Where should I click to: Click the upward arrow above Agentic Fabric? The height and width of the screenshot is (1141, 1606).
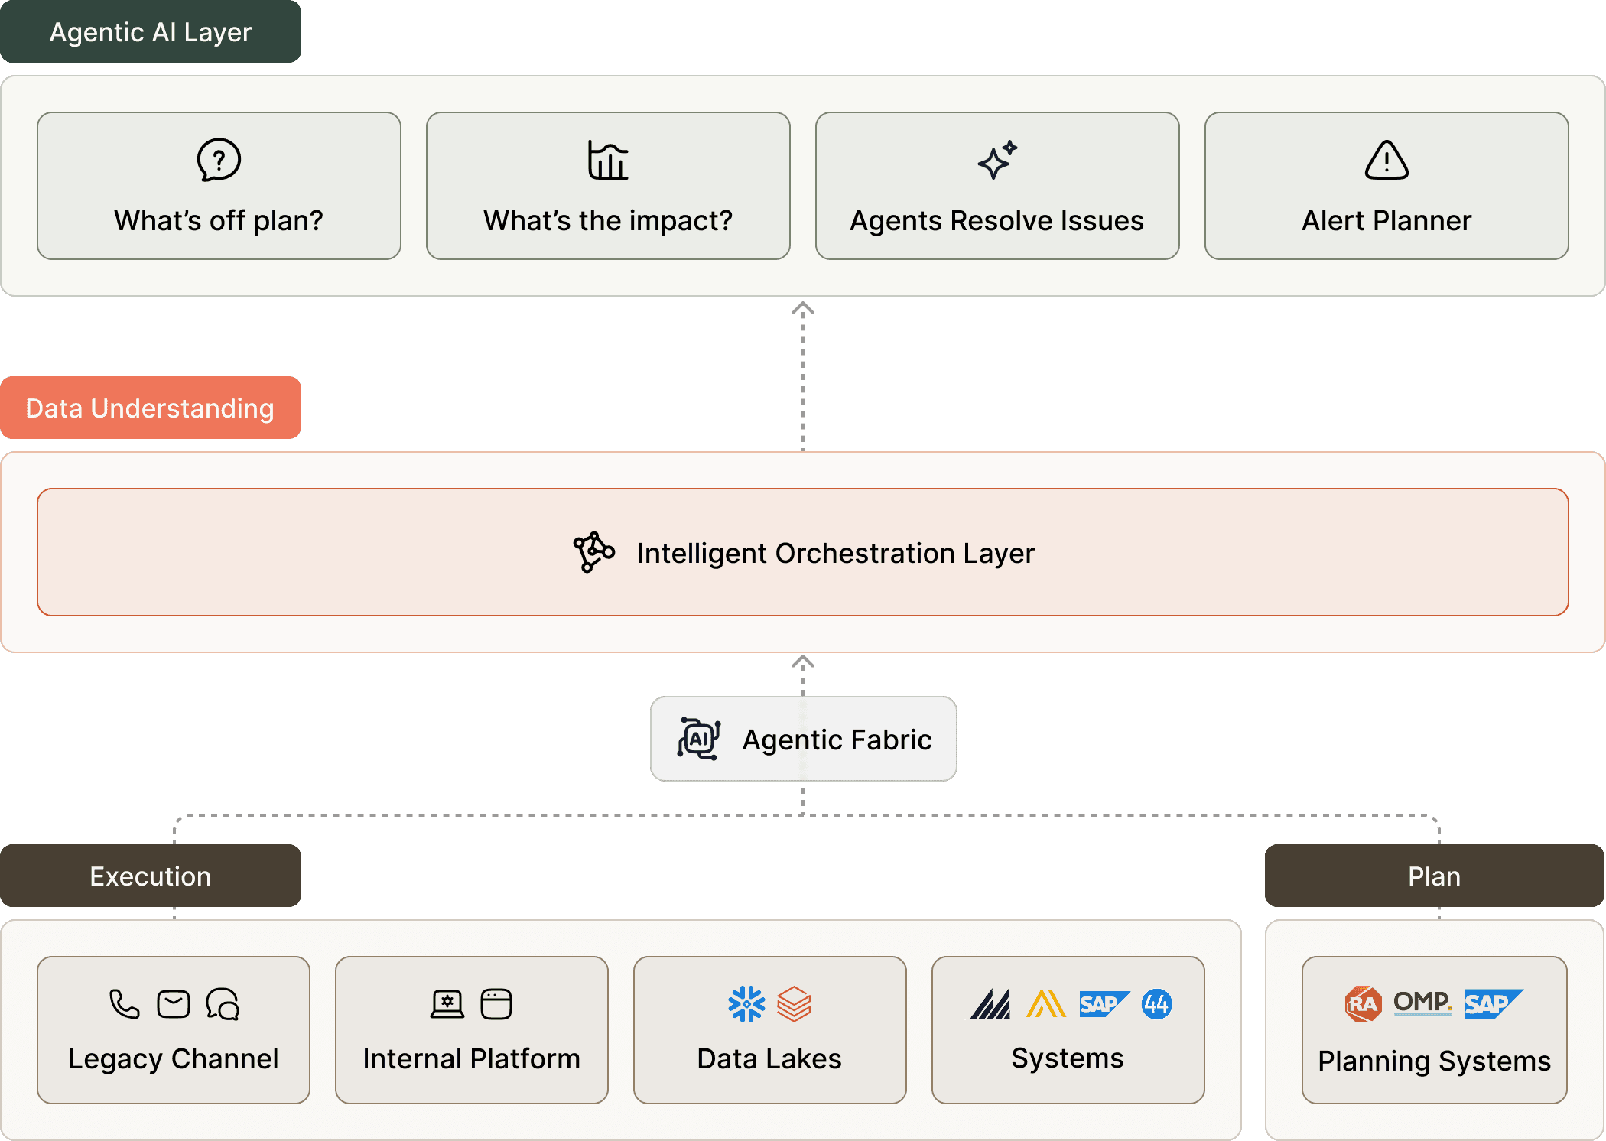coord(802,663)
